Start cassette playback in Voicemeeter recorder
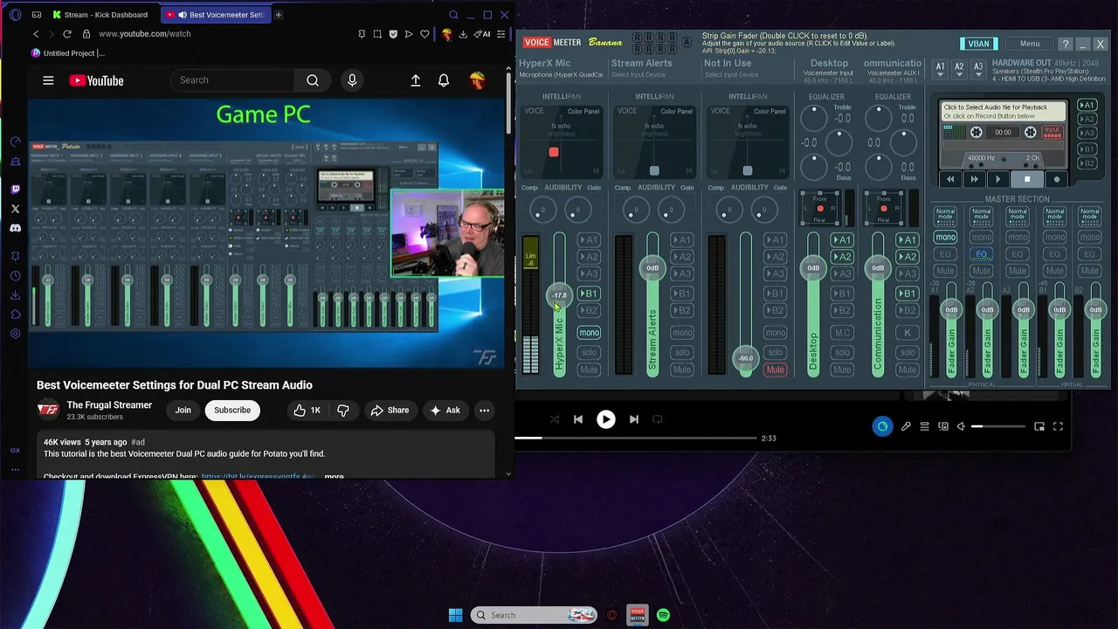1118x629 pixels. click(x=997, y=179)
